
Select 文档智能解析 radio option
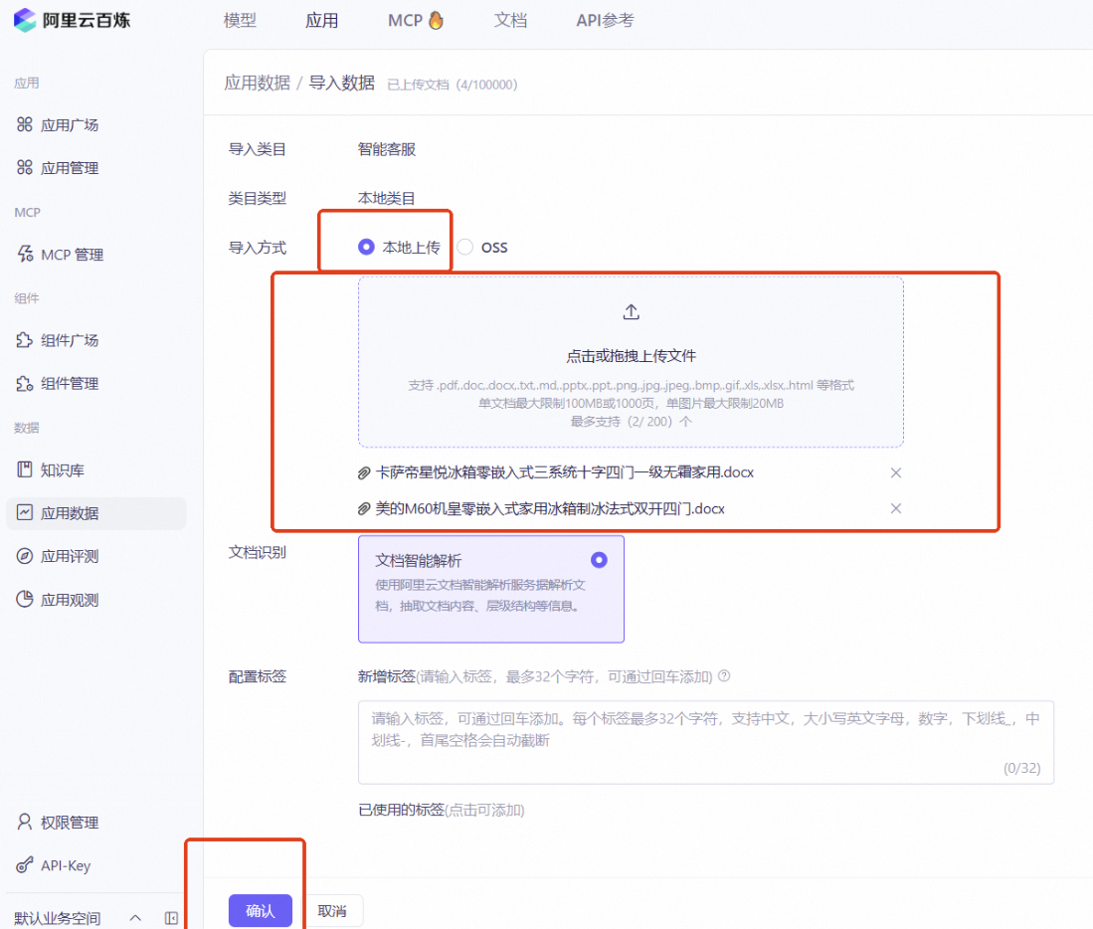click(599, 560)
